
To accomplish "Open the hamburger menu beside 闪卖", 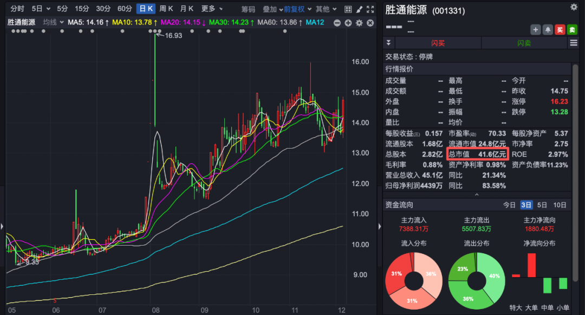I will (x=574, y=43).
